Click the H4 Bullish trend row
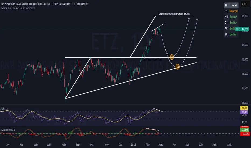Screen dimensions: 251x148 [x=231, y=17]
